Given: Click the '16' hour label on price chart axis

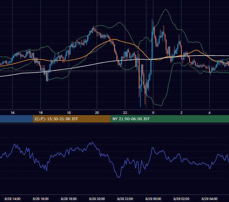Looking at the screenshot, I should click(x=41, y=113).
